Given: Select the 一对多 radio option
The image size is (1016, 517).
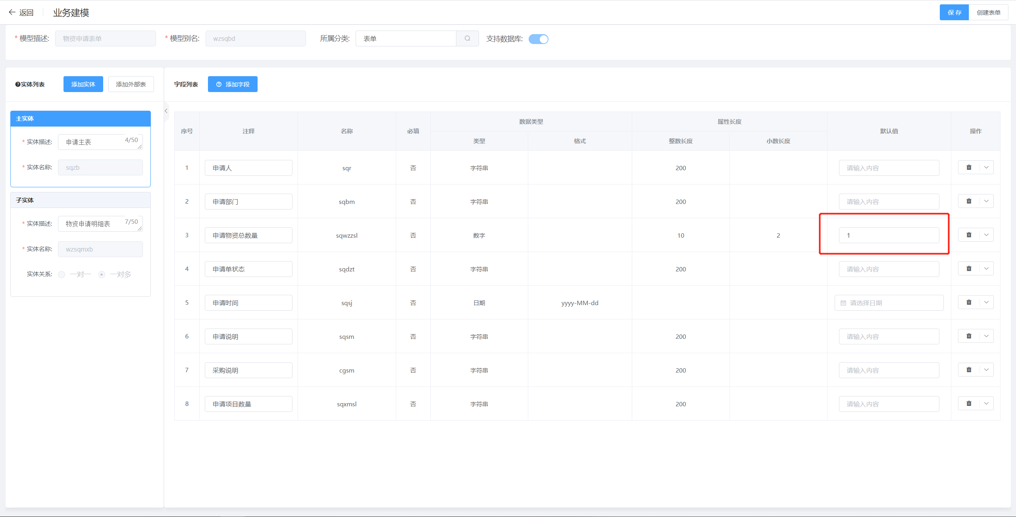Looking at the screenshot, I should click(x=102, y=274).
